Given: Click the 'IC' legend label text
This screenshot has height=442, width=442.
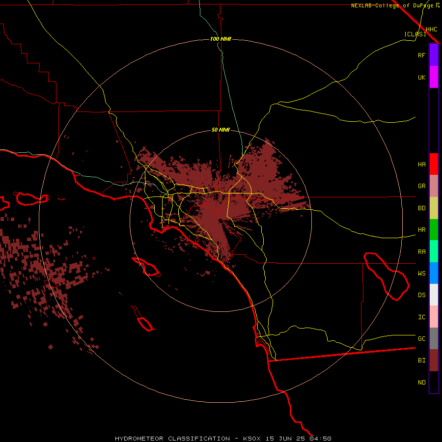Looking at the screenshot, I should [421, 317].
